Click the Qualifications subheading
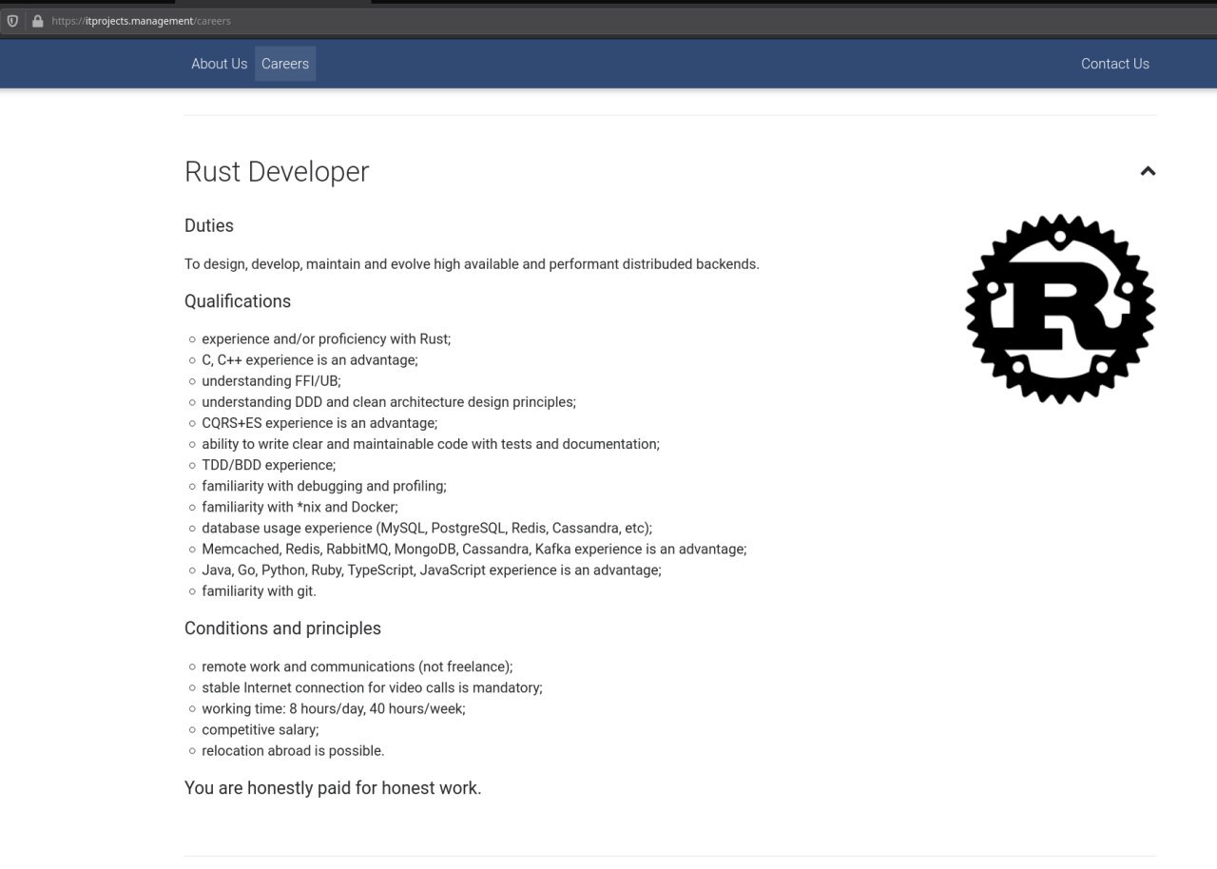Viewport: 1217px width, 869px height. click(238, 301)
